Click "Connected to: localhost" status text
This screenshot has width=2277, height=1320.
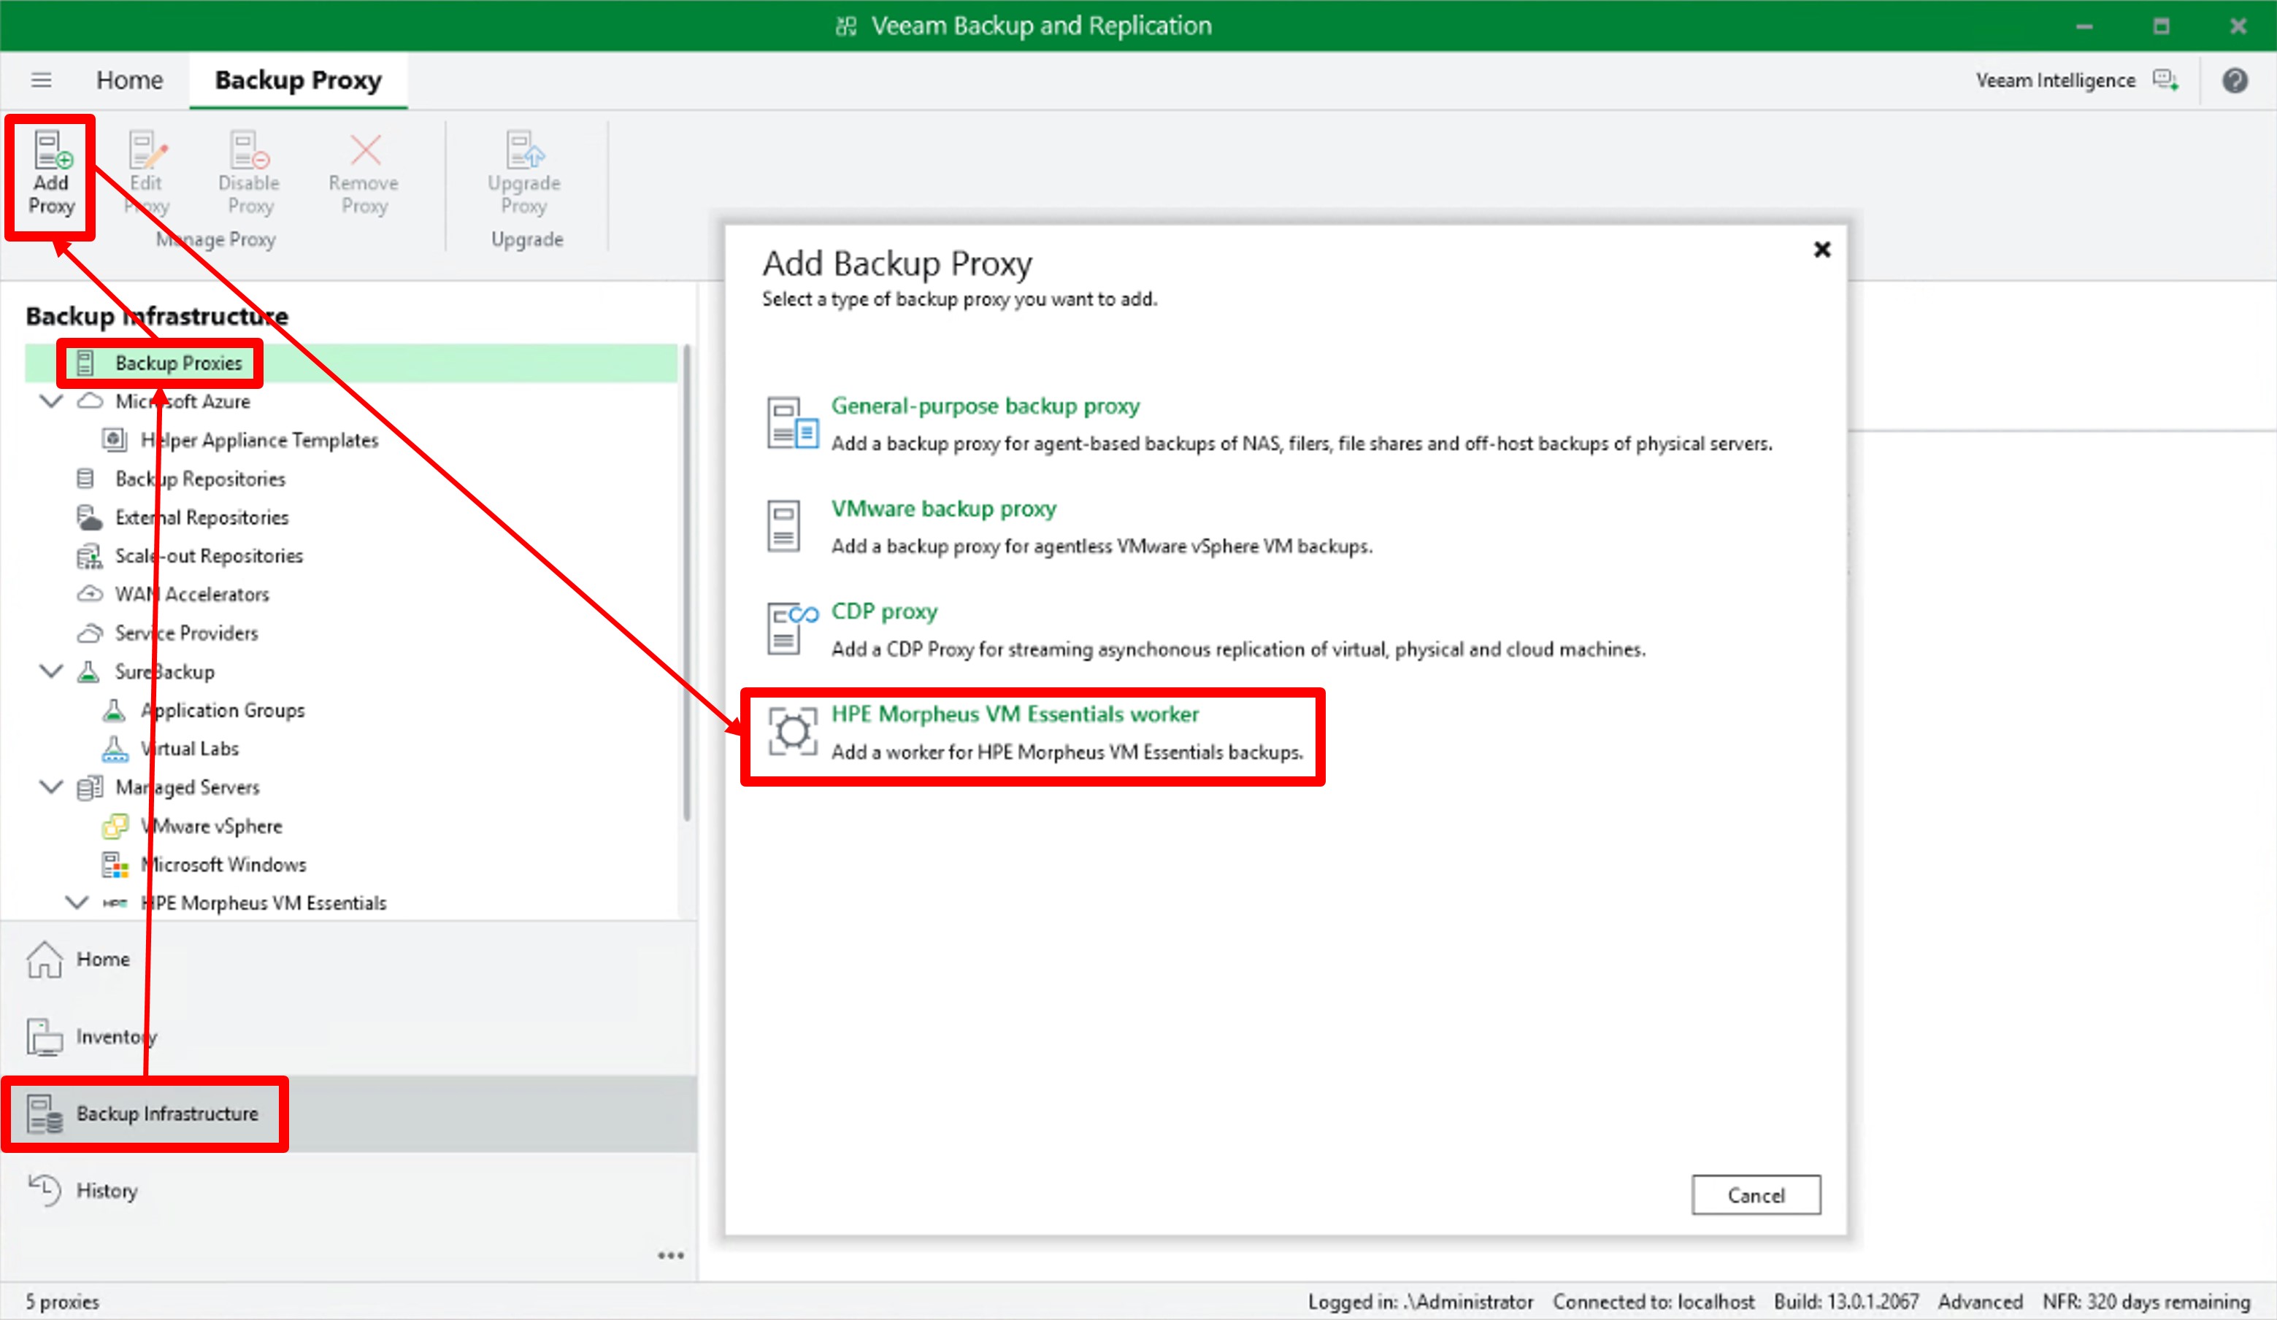(x=1654, y=1302)
